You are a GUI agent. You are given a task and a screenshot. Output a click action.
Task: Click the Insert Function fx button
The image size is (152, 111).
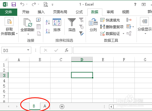(x=67, y=50)
